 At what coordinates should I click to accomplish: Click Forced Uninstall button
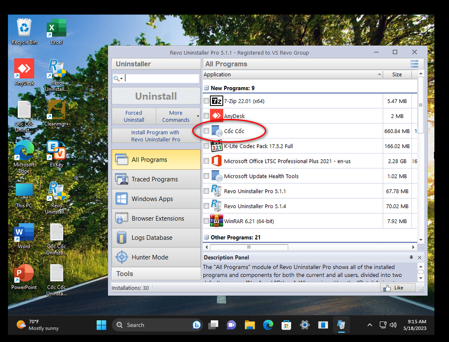click(x=134, y=116)
